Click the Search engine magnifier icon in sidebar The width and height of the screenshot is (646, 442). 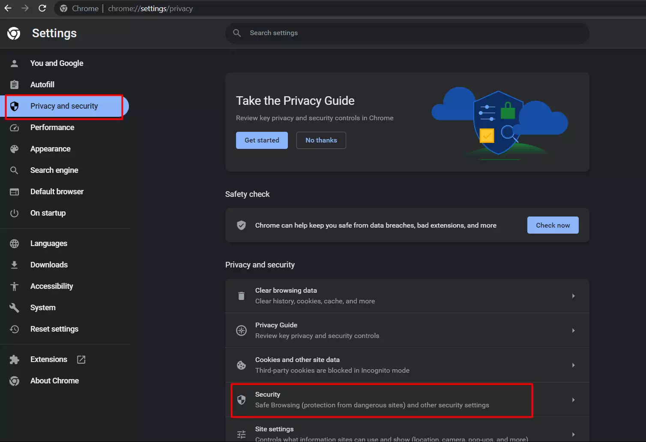[14, 170]
